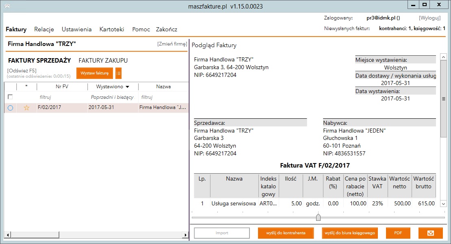Click the Nazwa filter field
This screenshot has height=244, width=451.
point(163,97)
